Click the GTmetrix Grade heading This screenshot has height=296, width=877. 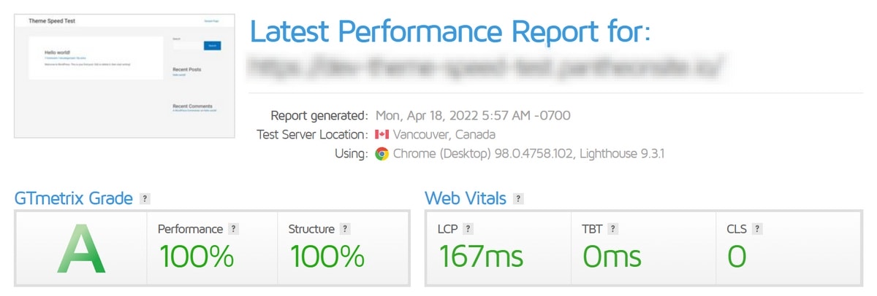(x=74, y=198)
